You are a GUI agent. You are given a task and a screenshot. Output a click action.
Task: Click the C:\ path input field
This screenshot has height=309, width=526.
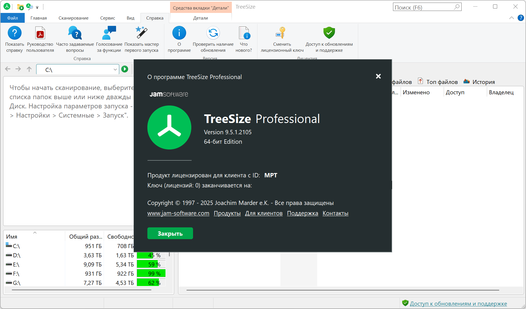(x=77, y=70)
